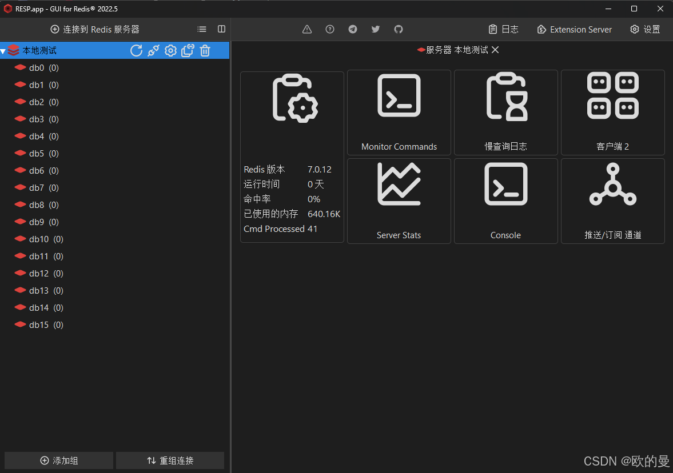Close the 服务器 本地测试 tab

pyautogui.click(x=495, y=50)
